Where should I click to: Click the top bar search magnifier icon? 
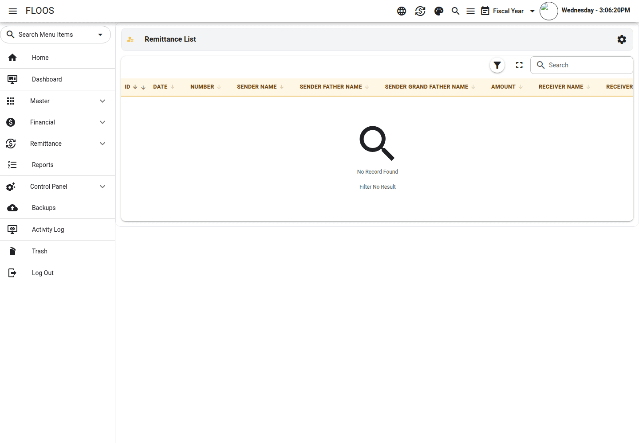click(x=455, y=11)
